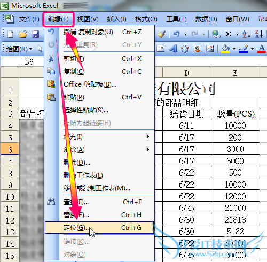Click cell with date 6/25 in row 11

187,207
